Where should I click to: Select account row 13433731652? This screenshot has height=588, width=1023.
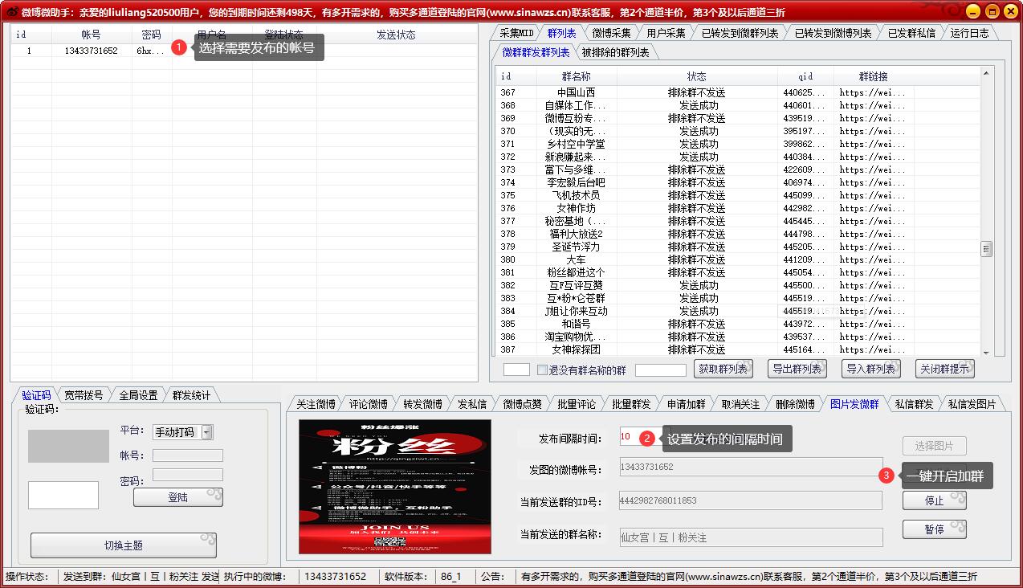pyautogui.click(x=243, y=51)
